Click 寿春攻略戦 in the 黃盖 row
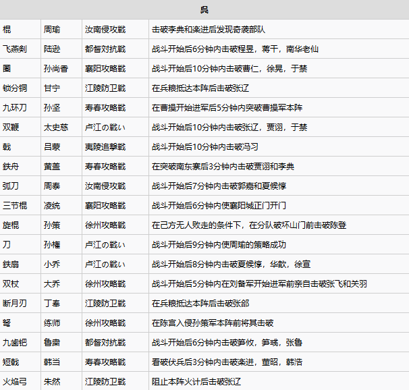 point(105,166)
